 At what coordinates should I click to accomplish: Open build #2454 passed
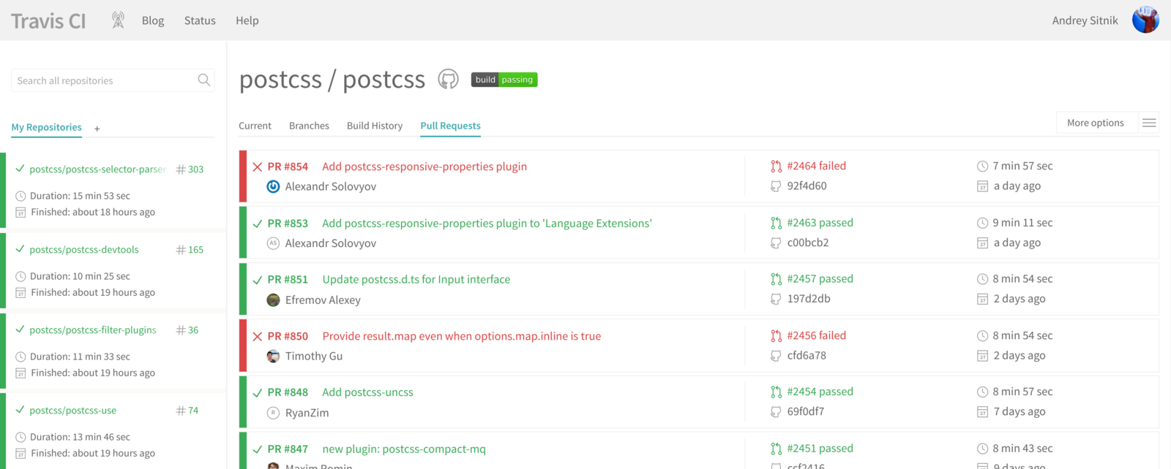[820, 392]
